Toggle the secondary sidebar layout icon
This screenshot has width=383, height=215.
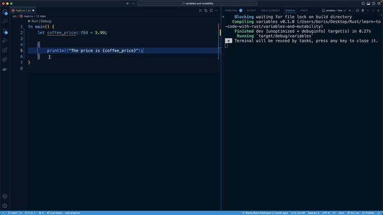(373, 4)
